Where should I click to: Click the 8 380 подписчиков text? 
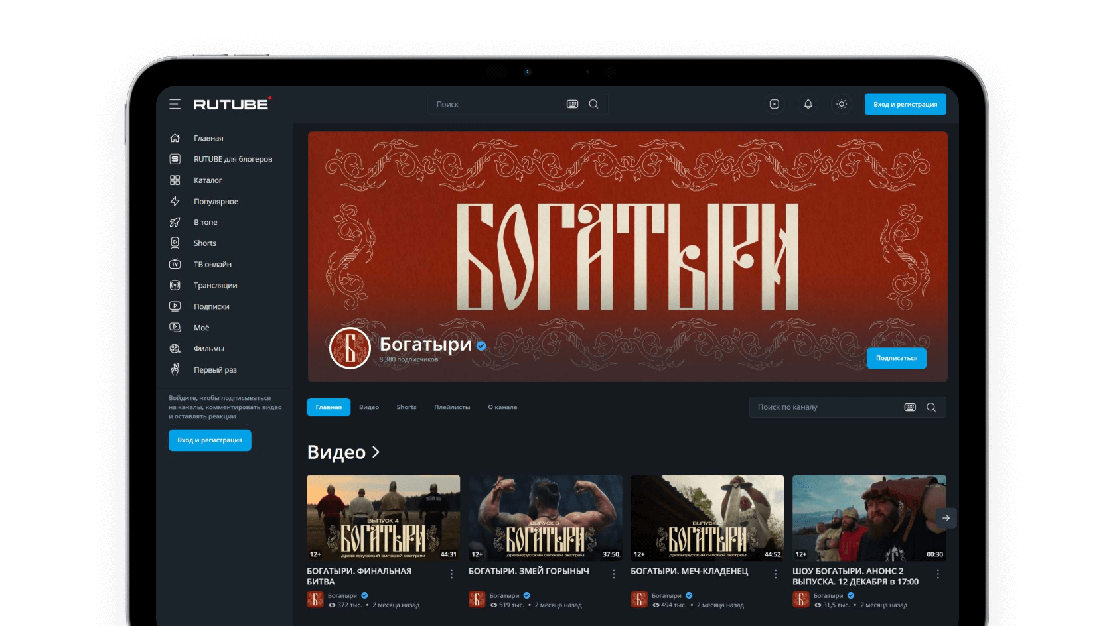point(409,359)
